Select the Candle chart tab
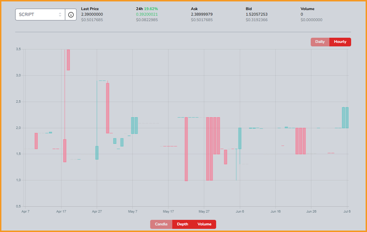This screenshot has height=232, width=367. coord(161,224)
